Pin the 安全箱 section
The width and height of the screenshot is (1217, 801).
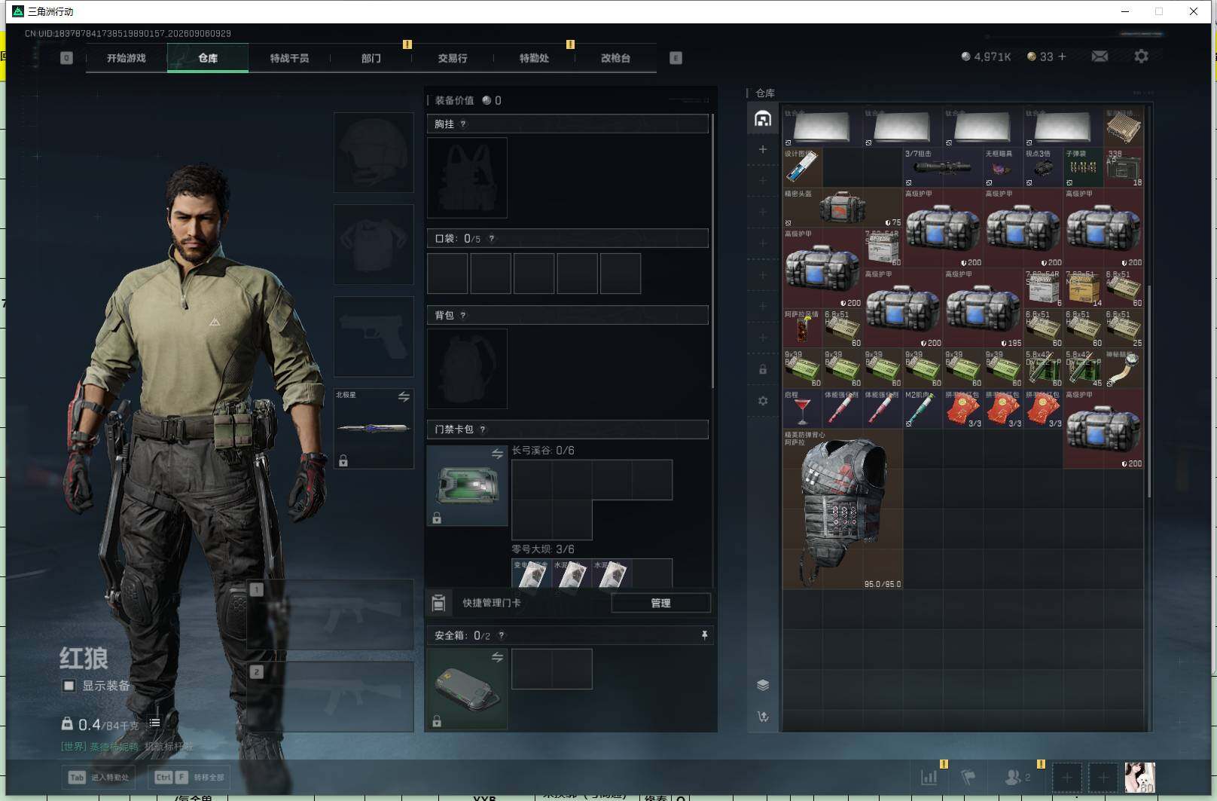pos(704,635)
